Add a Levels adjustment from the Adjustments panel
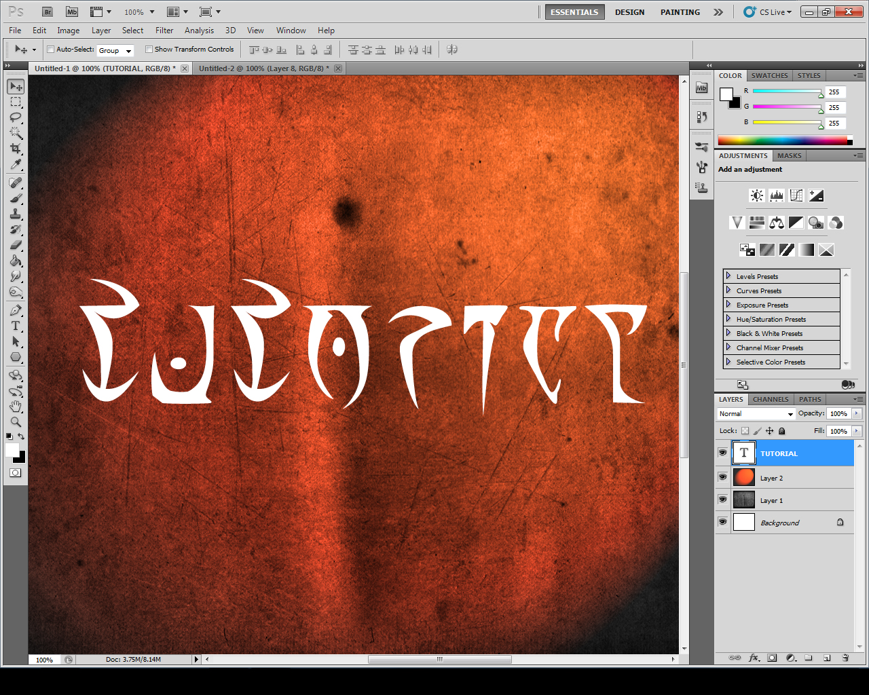This screenshot has height=695, width=869. [777, 195]
